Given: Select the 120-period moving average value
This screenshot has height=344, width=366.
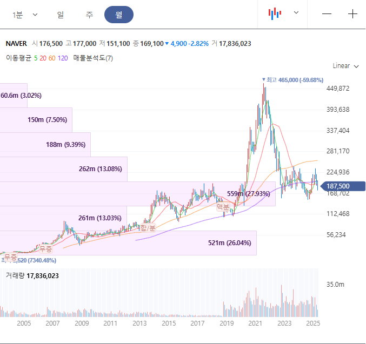Looking at the screenshot, I should tap(63, 58).
